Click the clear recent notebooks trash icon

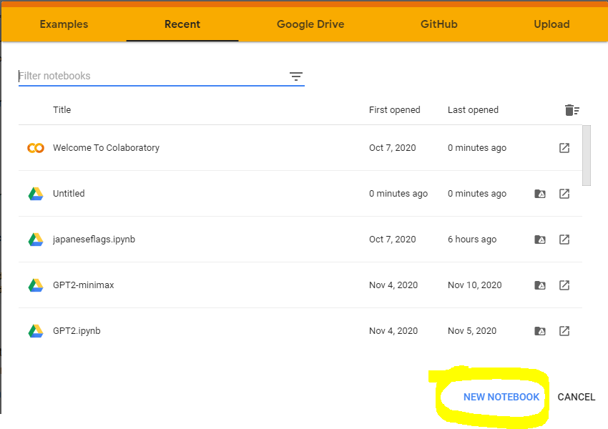[571, 110]
